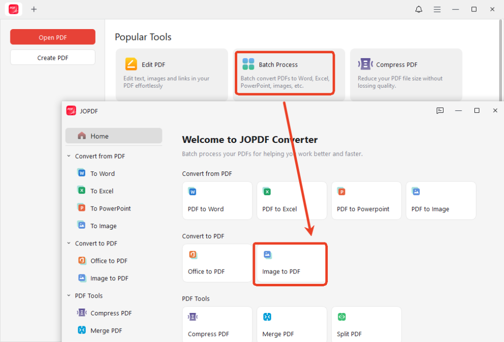Click the Home house icon in sidebar
The height and width of the screenshot is (342, 504).
click(x=82, y=136)
